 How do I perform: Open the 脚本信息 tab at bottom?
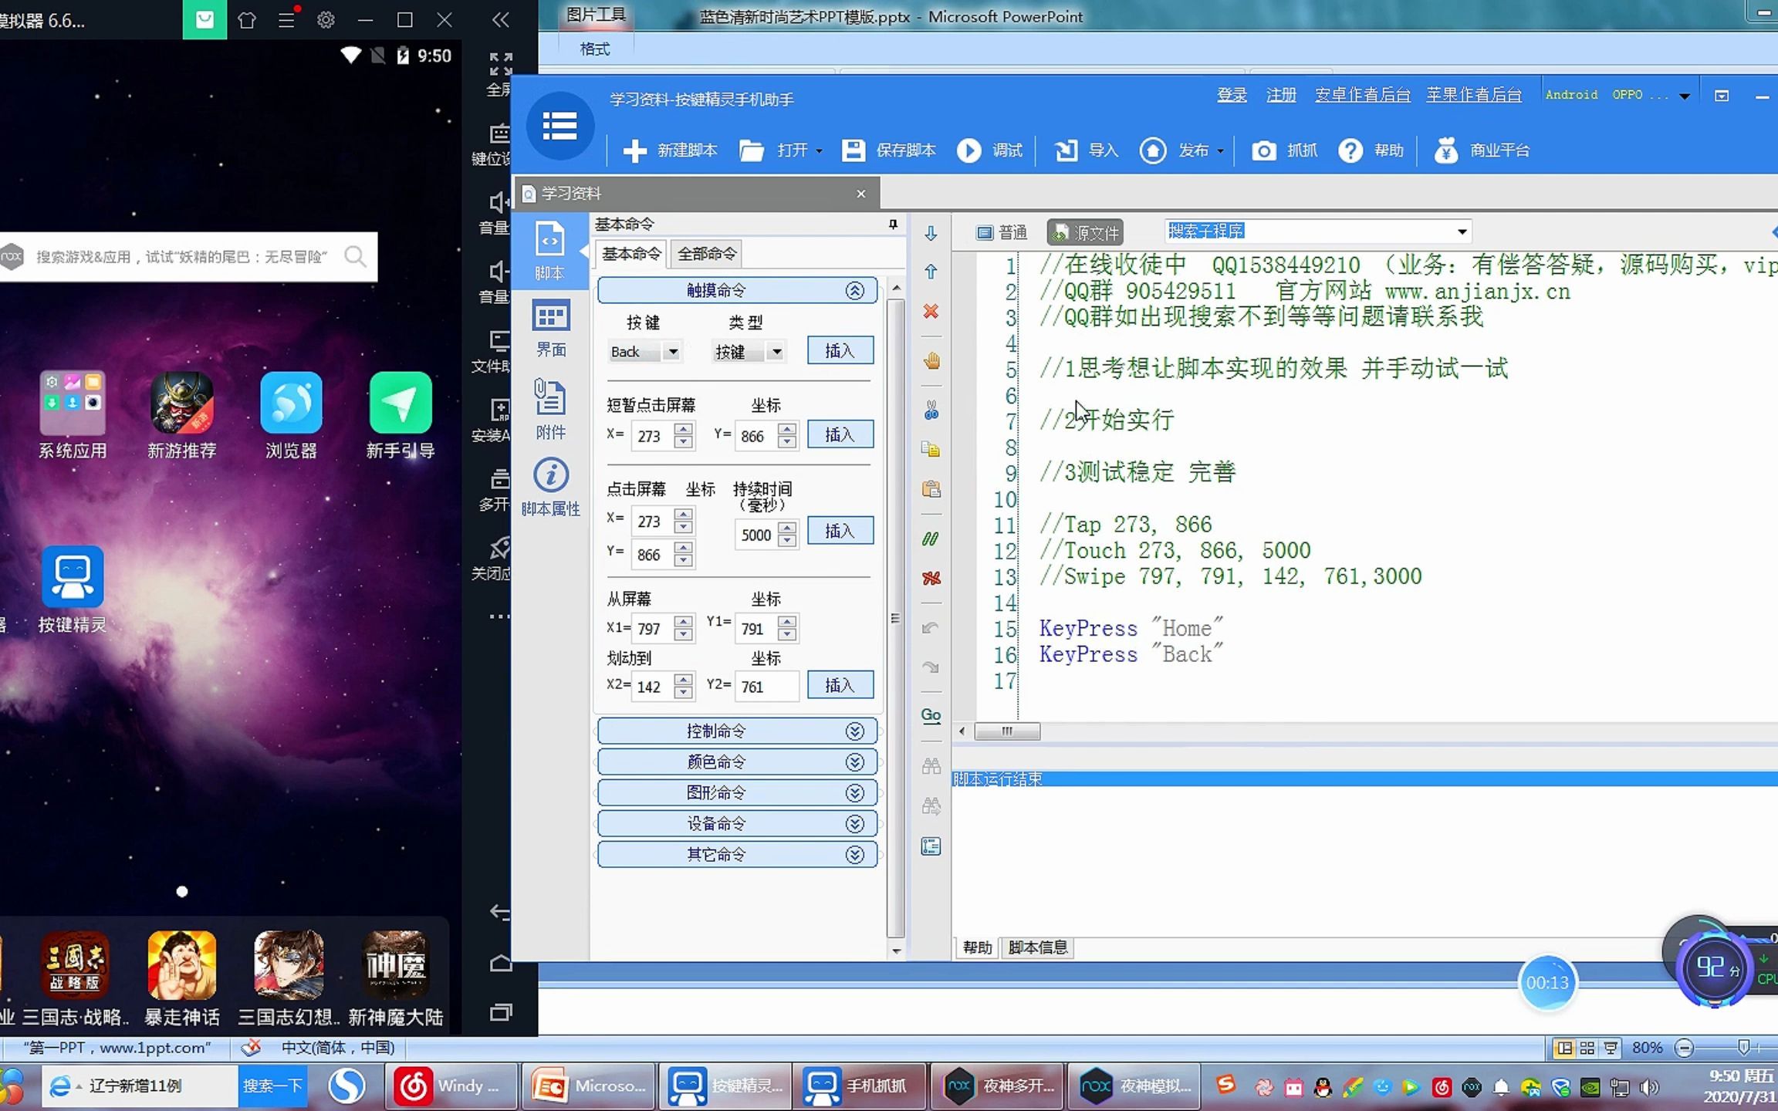(1037, 947)
